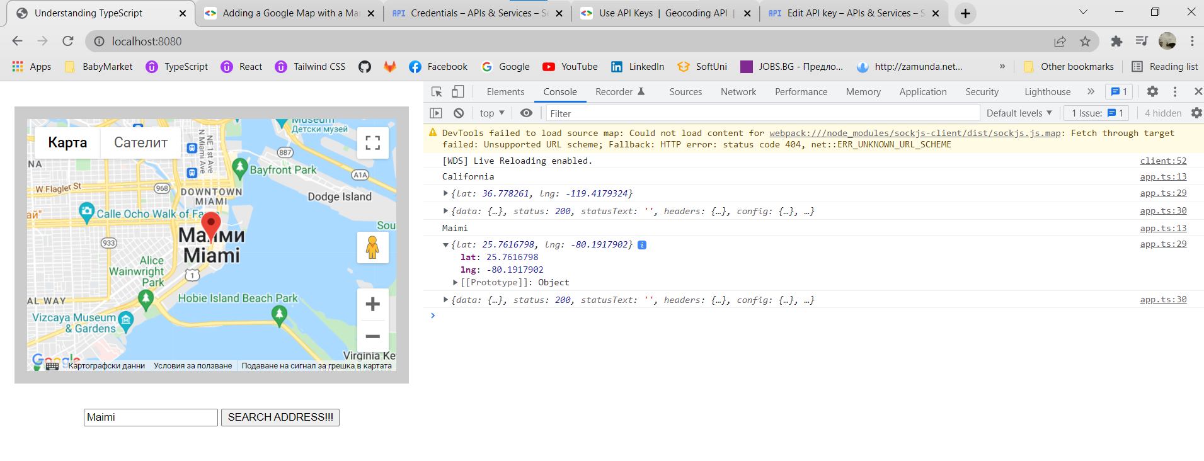Viewport: 1204px width, 461px height.
Task: Show hidden bookmarks overflow chevron
Action: coord(1002,67)
